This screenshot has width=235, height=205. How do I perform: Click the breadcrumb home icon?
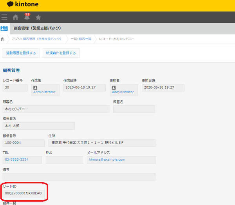(2, 39)
